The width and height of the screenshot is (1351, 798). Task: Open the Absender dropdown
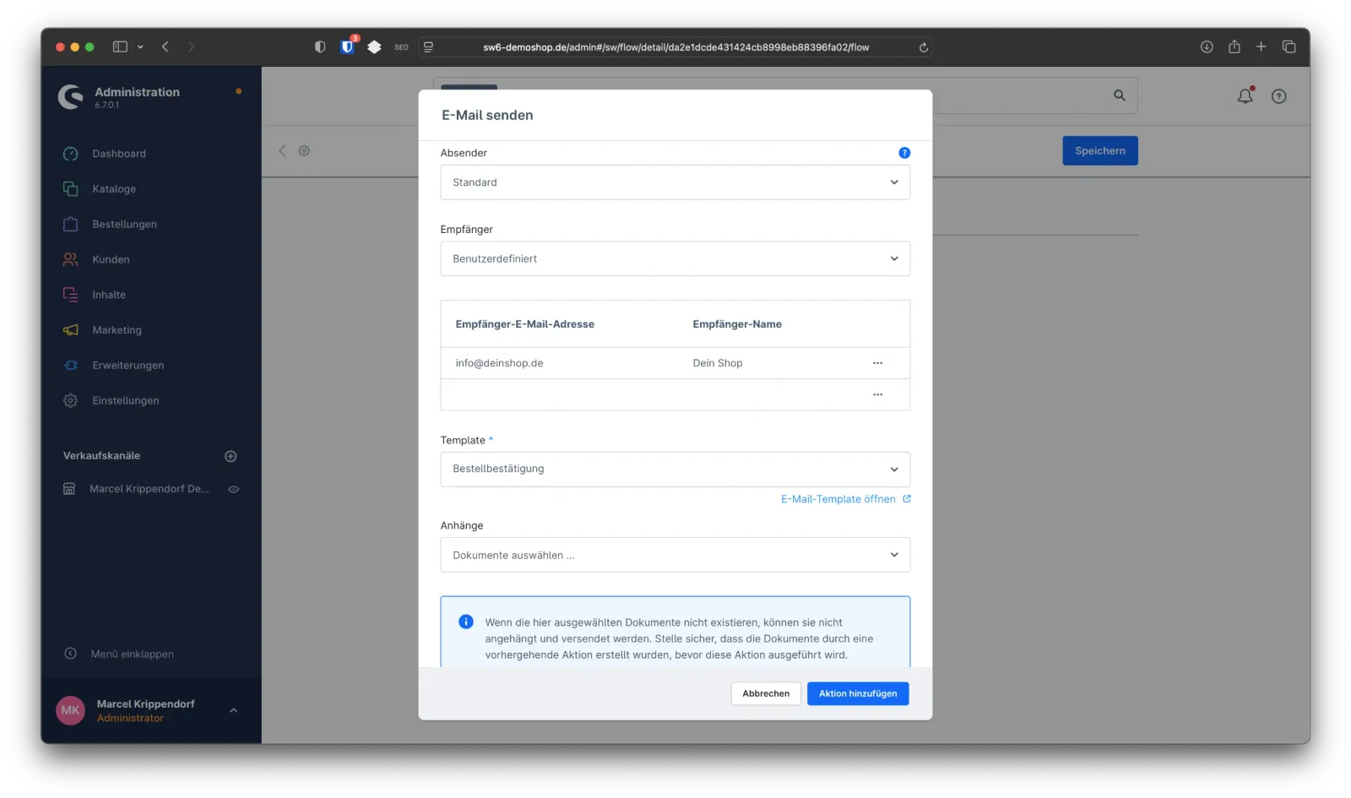click(675, 182)
